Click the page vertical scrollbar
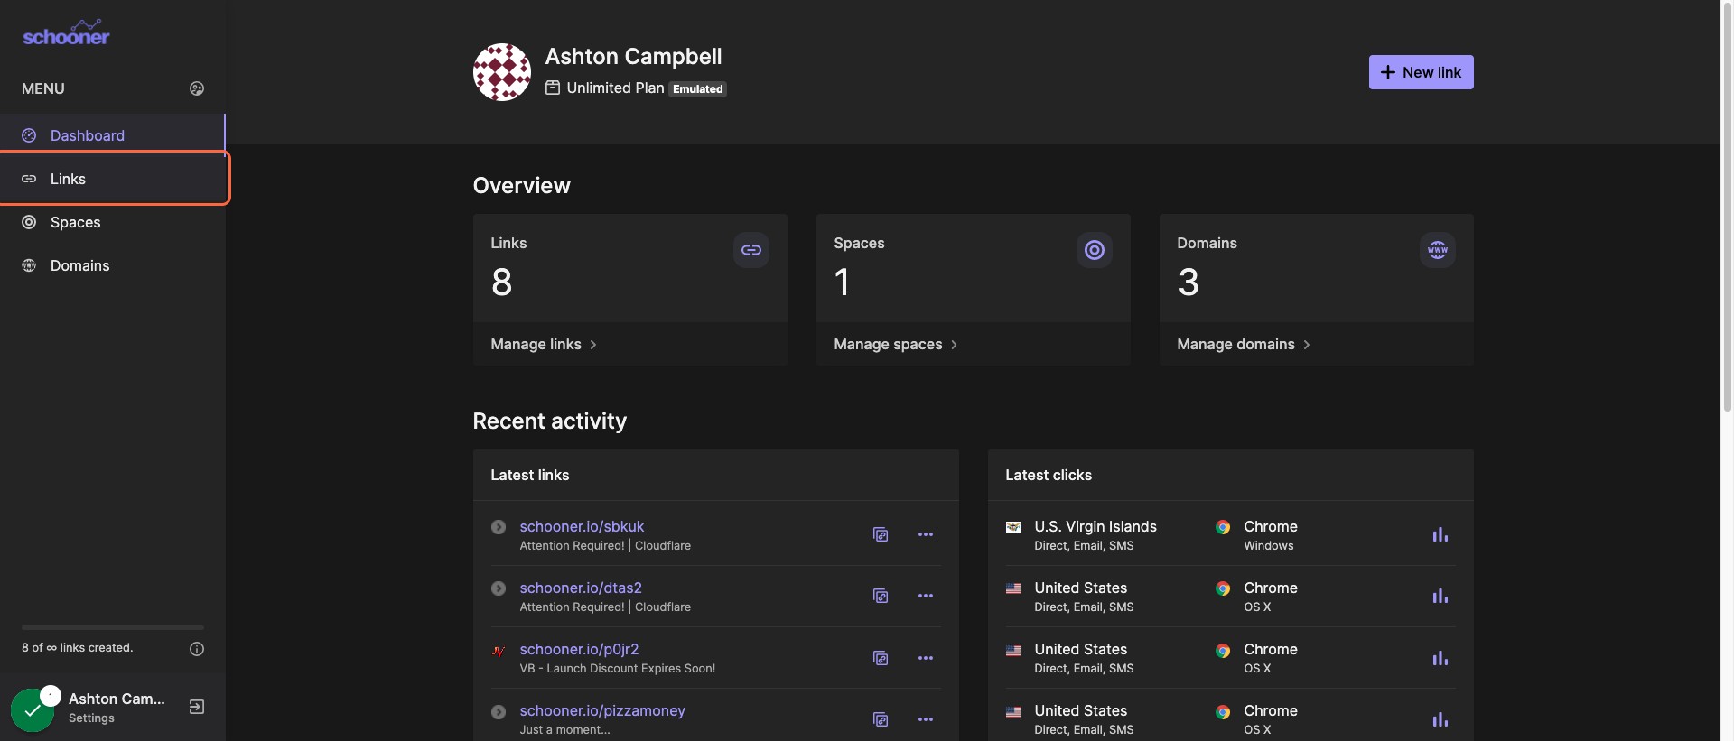 tap(1728, 208)
